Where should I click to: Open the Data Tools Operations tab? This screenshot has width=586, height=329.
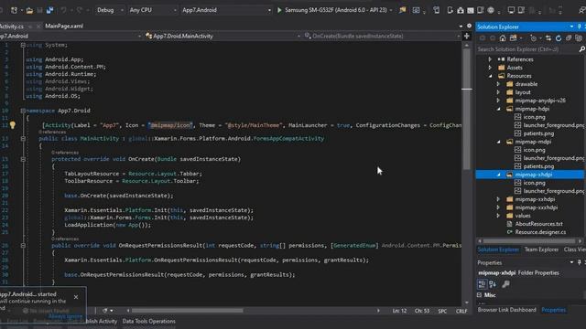click(x=148, y=321)
